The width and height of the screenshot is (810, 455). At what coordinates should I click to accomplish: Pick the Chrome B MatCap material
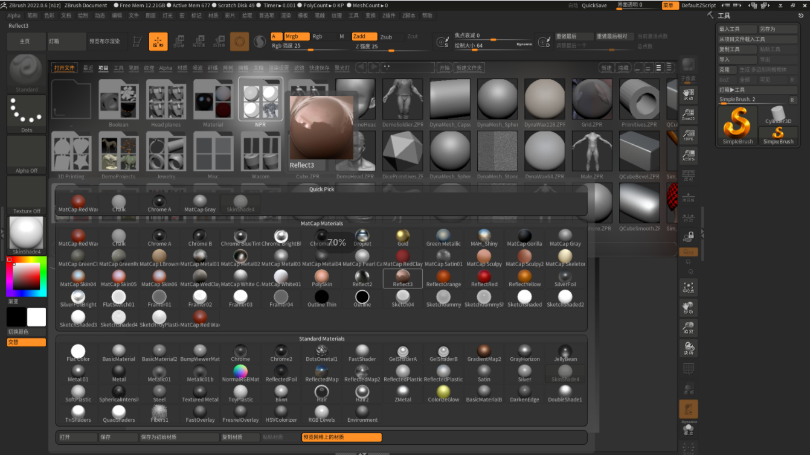click(201, 238)
